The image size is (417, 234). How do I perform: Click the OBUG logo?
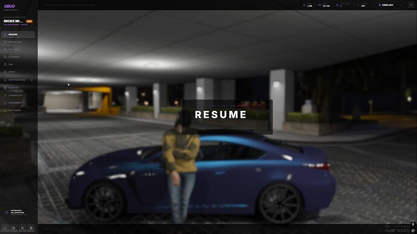pyautogui.click(x=10, y=7)
